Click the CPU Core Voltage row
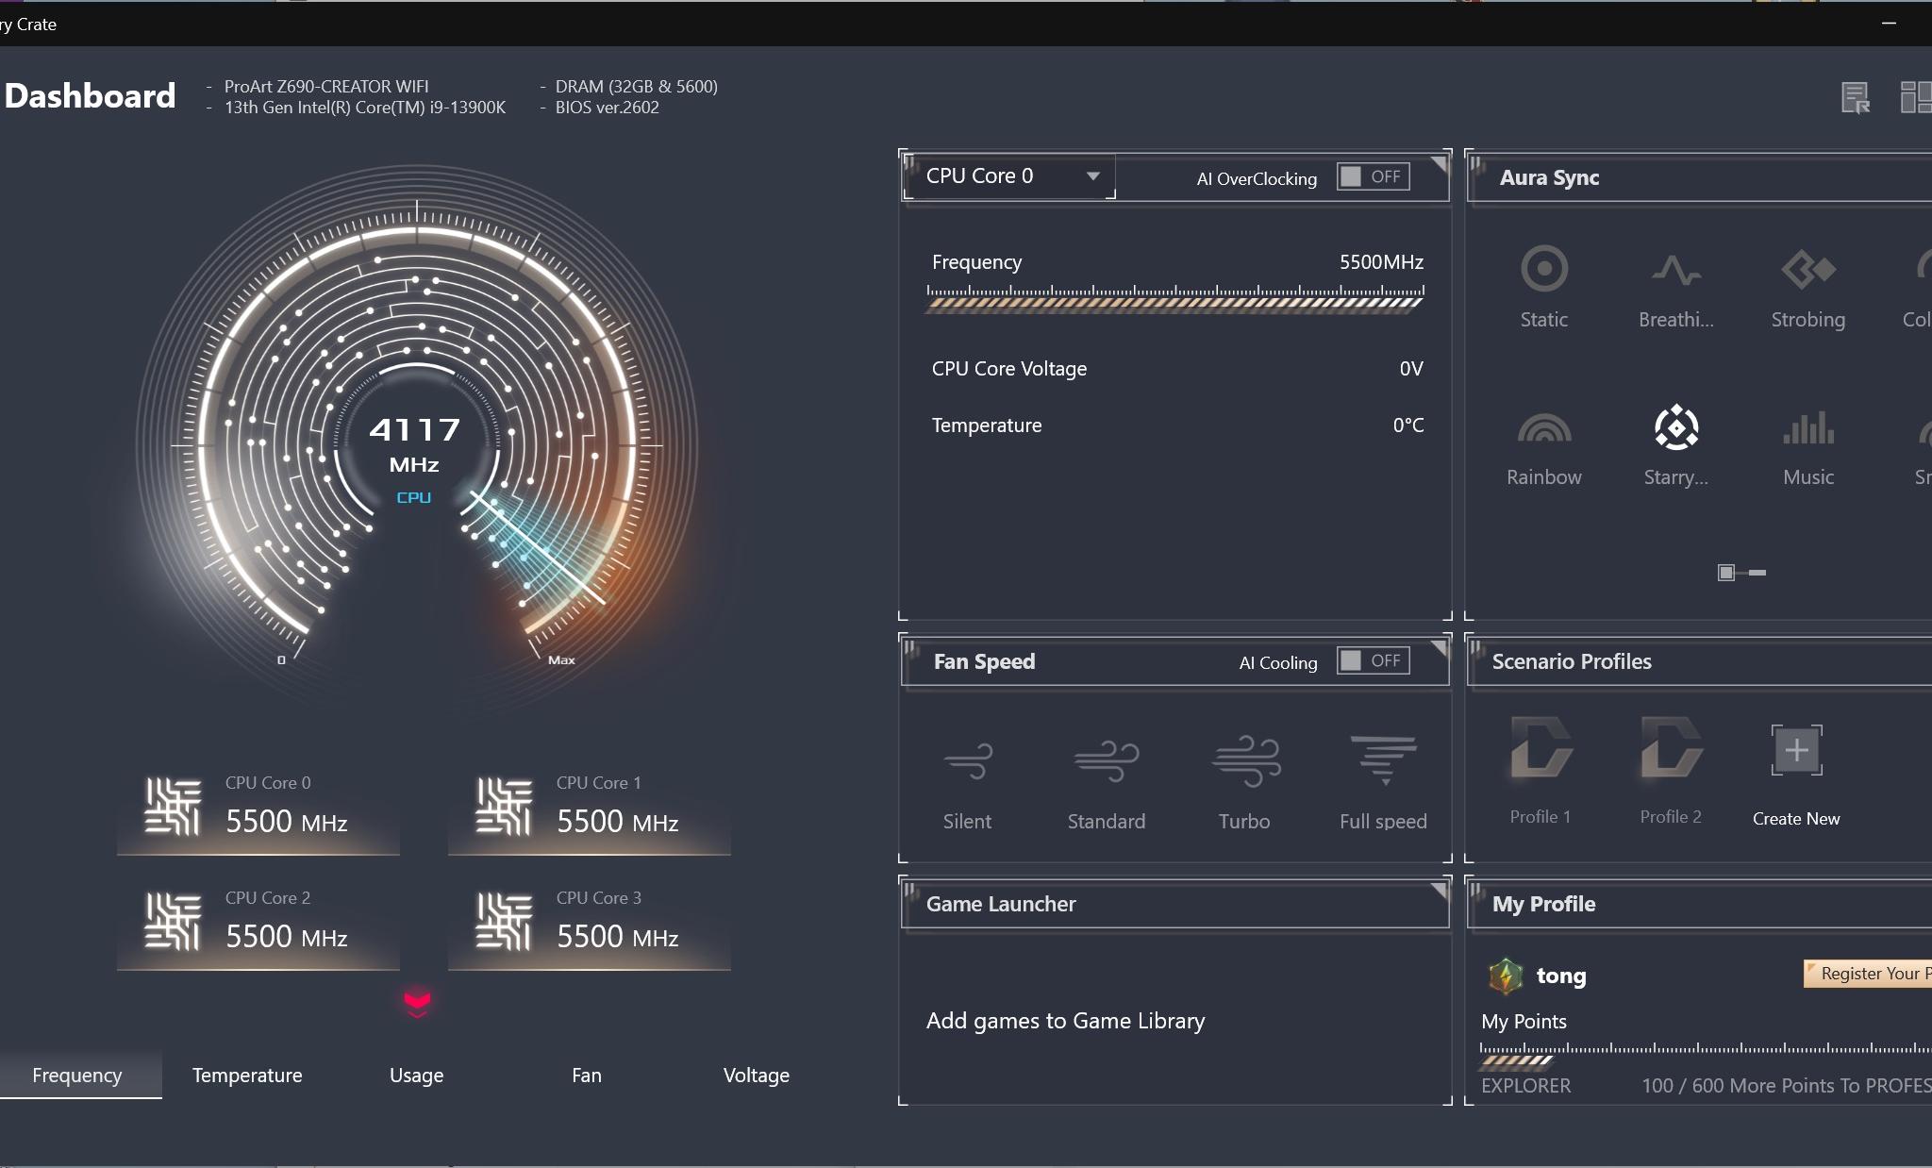The image size is (1932, 1168). tap(1177, 369)
